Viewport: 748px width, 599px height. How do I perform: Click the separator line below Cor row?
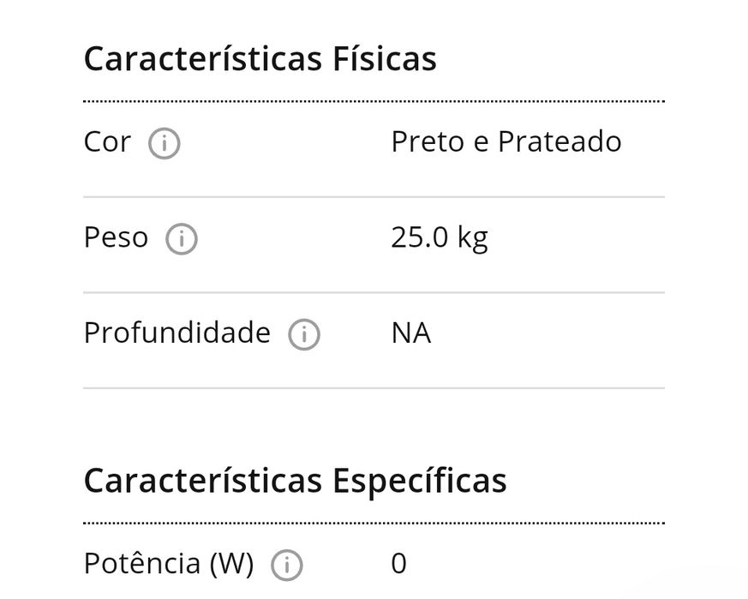tap(374, 197)
